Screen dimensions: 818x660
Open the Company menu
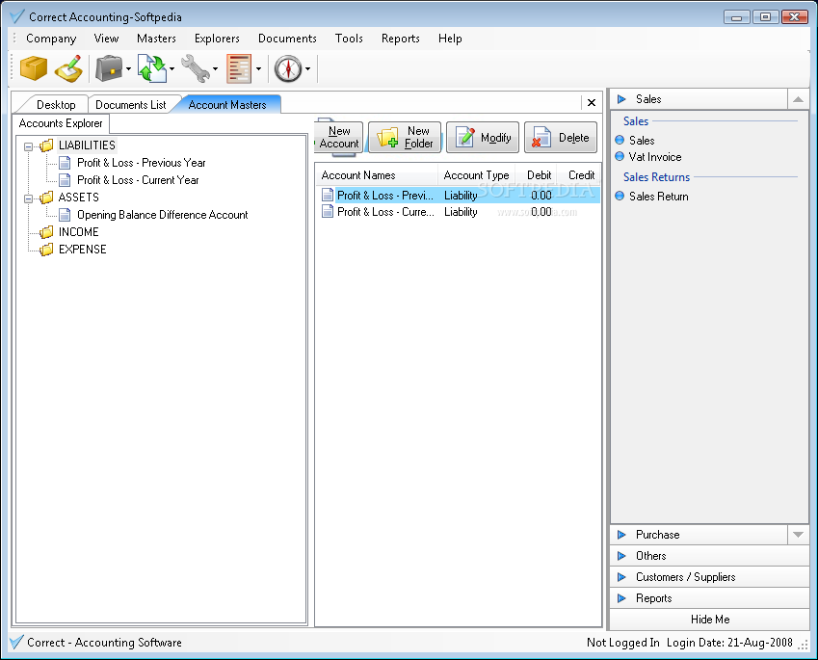[51, 39]
